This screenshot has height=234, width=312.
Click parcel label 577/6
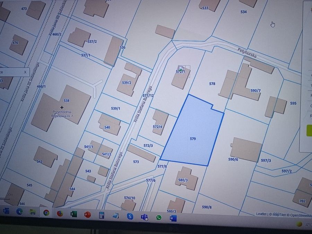pyautogui.click(x=151, y=181)
